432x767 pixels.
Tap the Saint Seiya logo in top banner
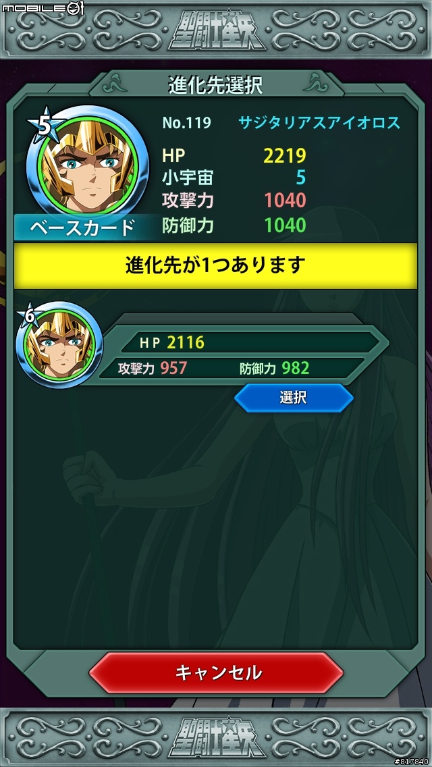[217, 32]
